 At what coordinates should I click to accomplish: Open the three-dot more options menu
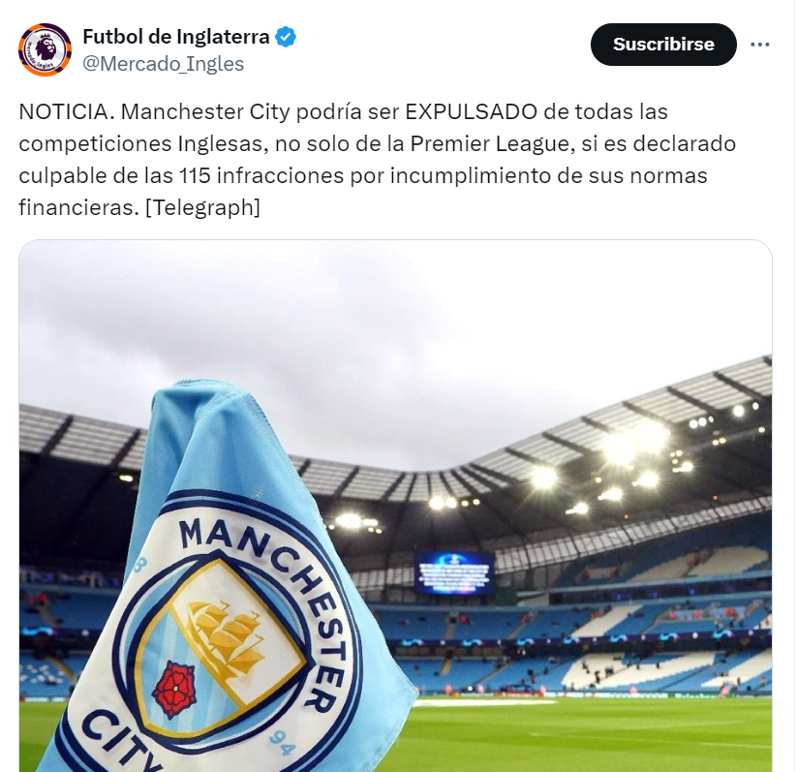pyautogui.click(x=759, y=45)
